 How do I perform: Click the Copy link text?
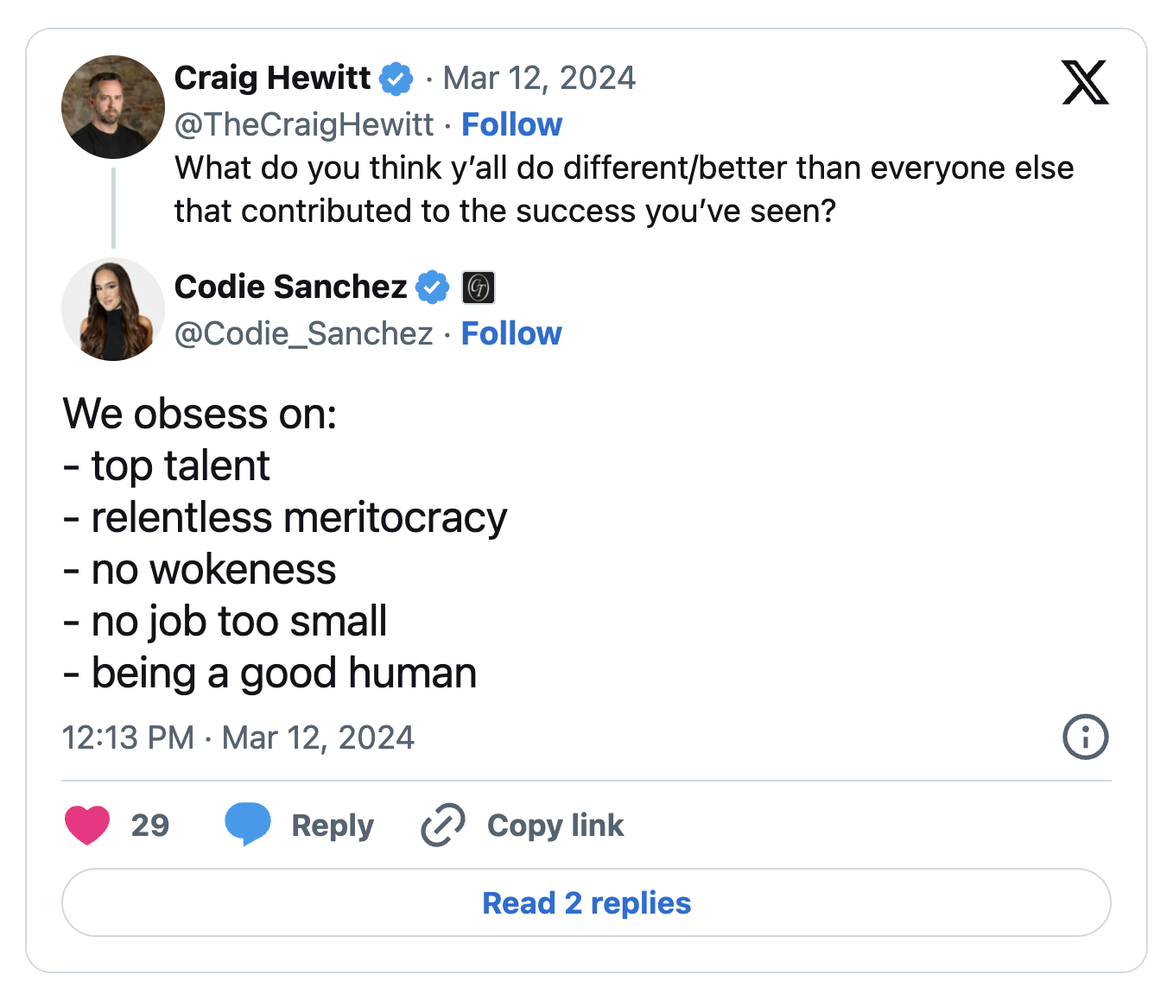[555, 826]
